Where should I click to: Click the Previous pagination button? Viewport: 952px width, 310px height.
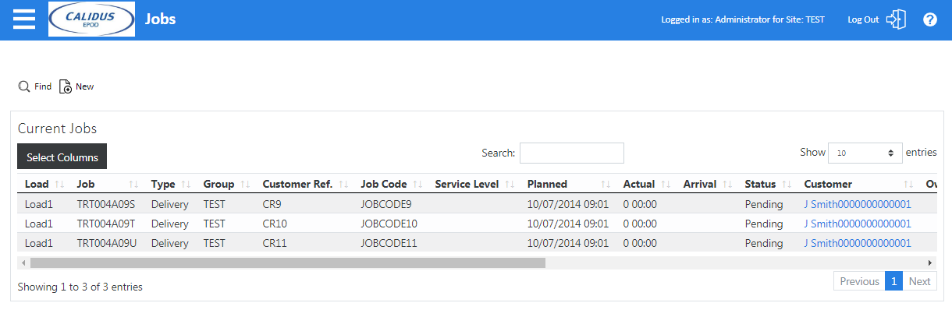860,281
